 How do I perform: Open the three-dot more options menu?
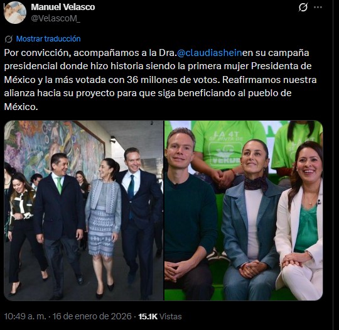pos(318,8)
